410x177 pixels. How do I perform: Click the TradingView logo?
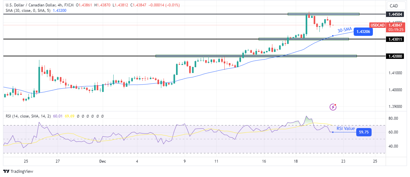(18, 171)
